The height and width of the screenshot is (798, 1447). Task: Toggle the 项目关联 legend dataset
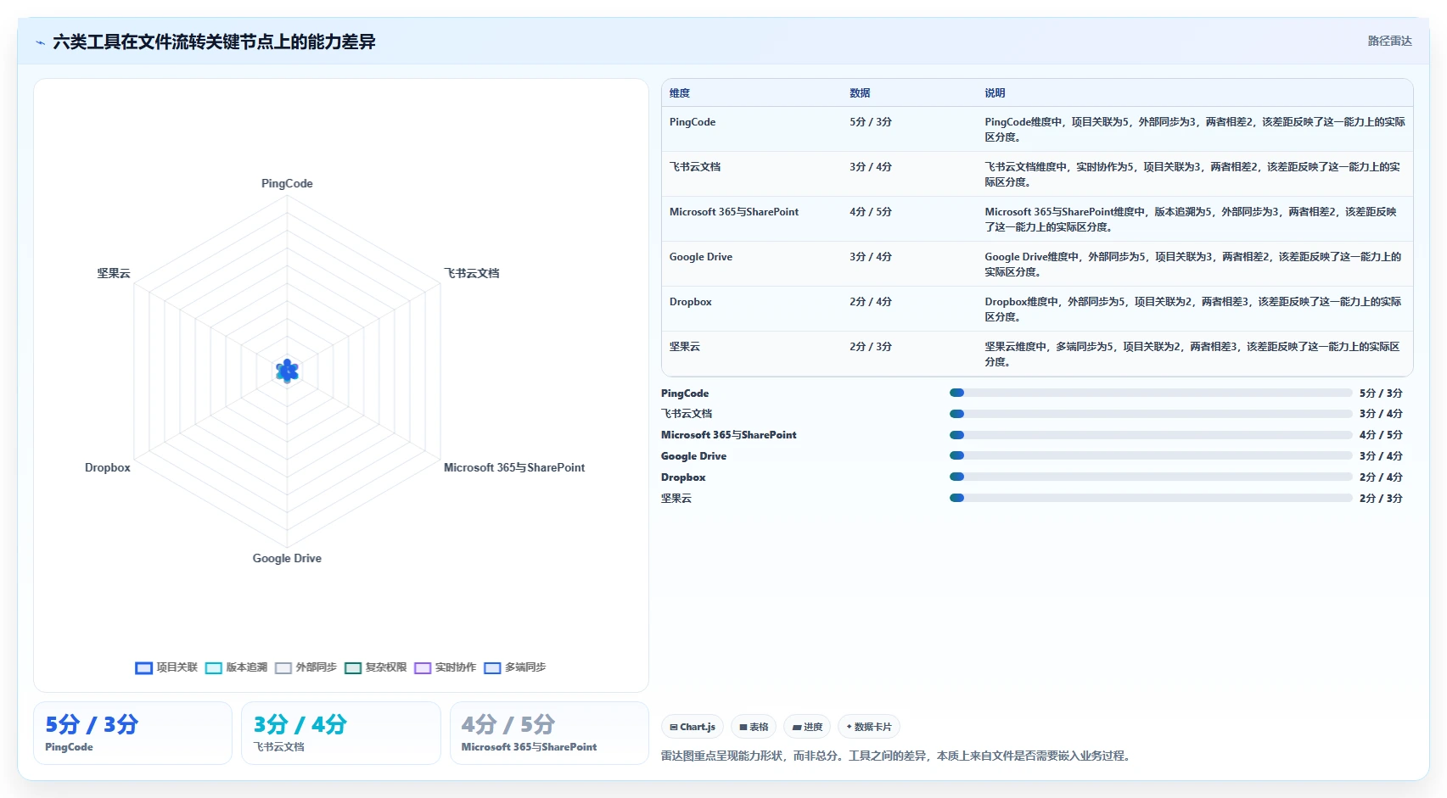coord(166,667)
